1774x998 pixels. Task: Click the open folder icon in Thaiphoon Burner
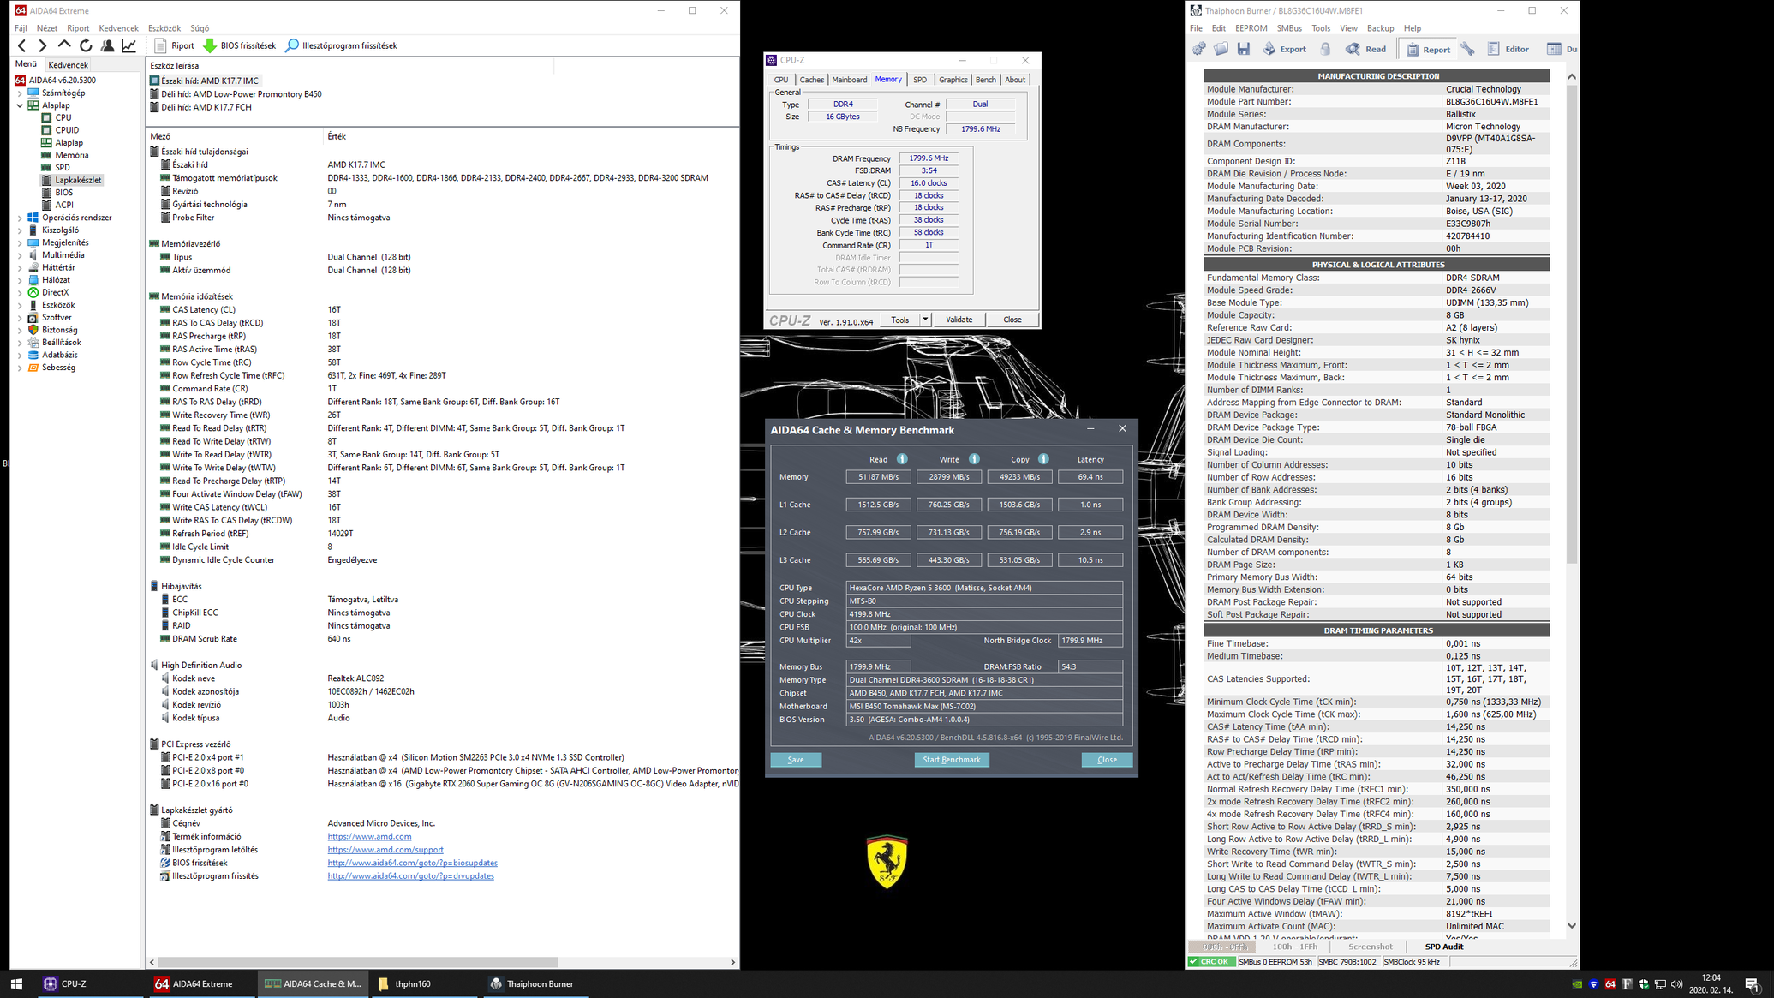tap(1221, 49)
